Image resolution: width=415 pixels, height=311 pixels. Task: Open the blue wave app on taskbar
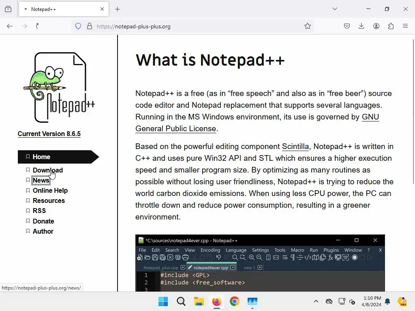(252, 301)
